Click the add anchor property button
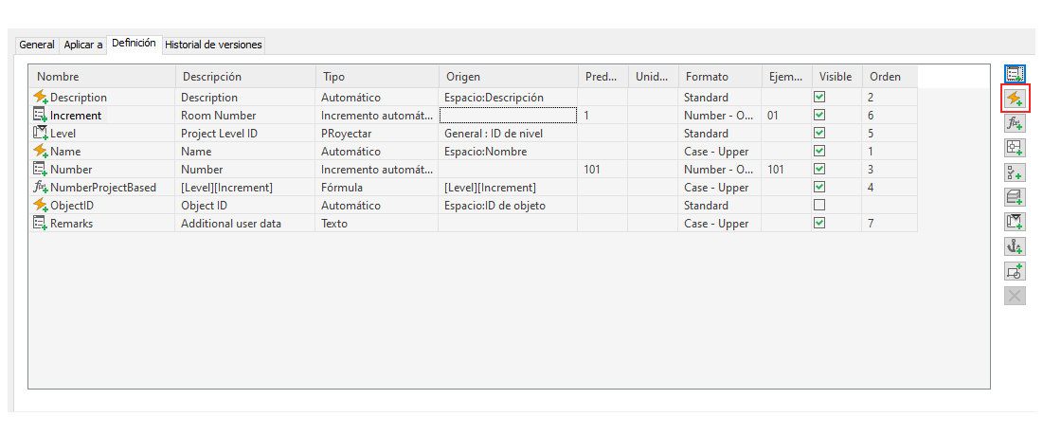Viewport: 1043px width, 435px height. [1015, 246]
